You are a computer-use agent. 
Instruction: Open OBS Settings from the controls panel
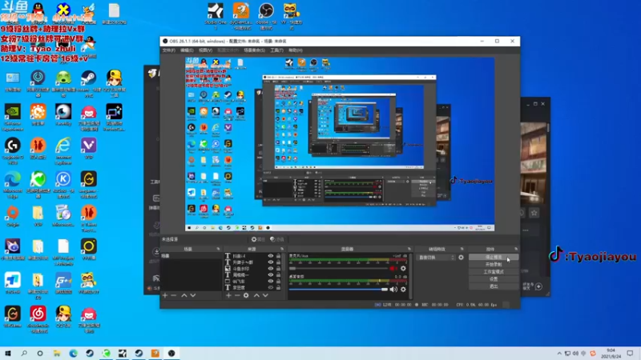[x=494, y=279]
